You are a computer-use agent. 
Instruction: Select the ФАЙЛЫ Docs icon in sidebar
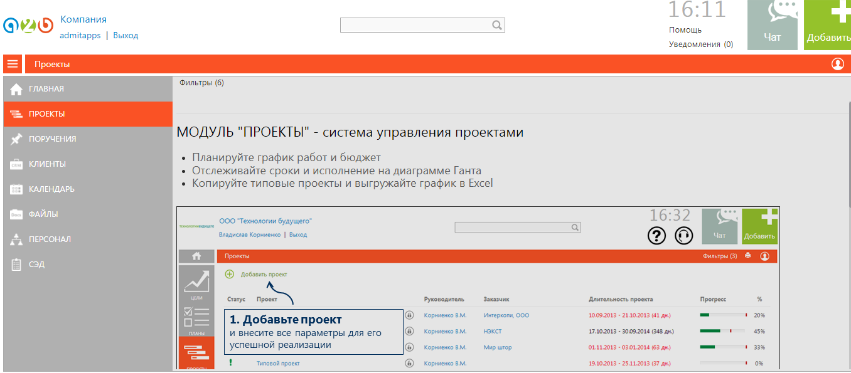[x=15, y=214]
